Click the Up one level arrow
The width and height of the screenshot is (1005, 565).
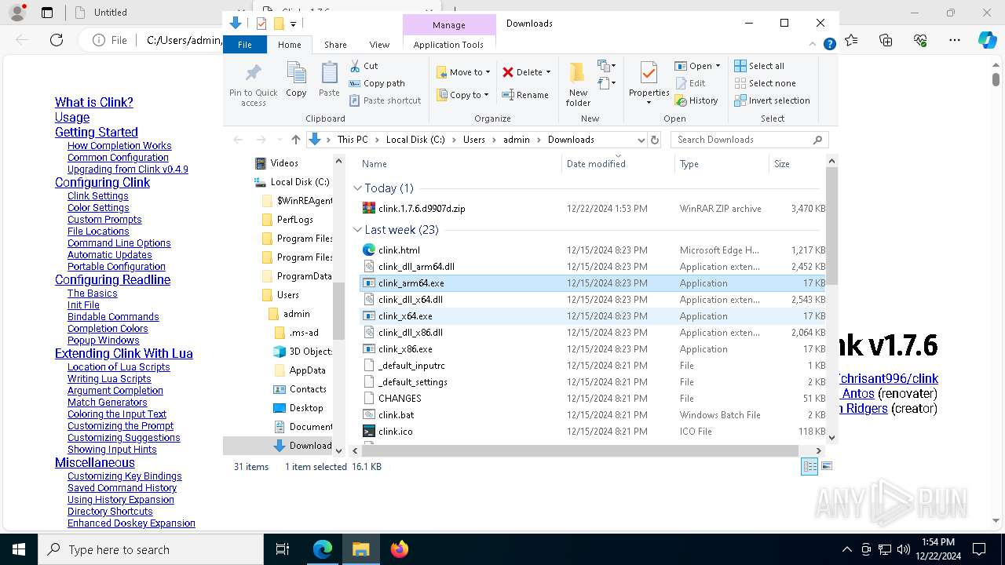[x=295, y=140]
